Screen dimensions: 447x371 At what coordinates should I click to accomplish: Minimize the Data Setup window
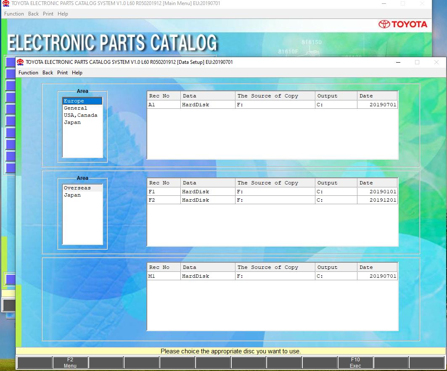[x=398, y=62]
